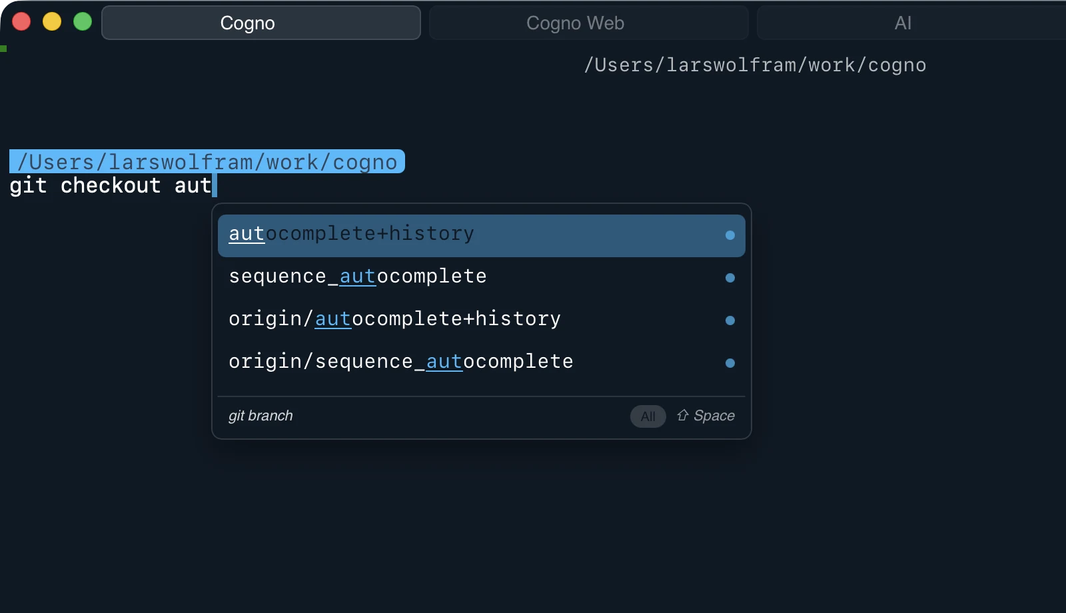Image resolution: width=1066 pixels, height=613 pixels.
Task: Click the blue dot next to autocomplete+history
Action: (x=730, y=235)
